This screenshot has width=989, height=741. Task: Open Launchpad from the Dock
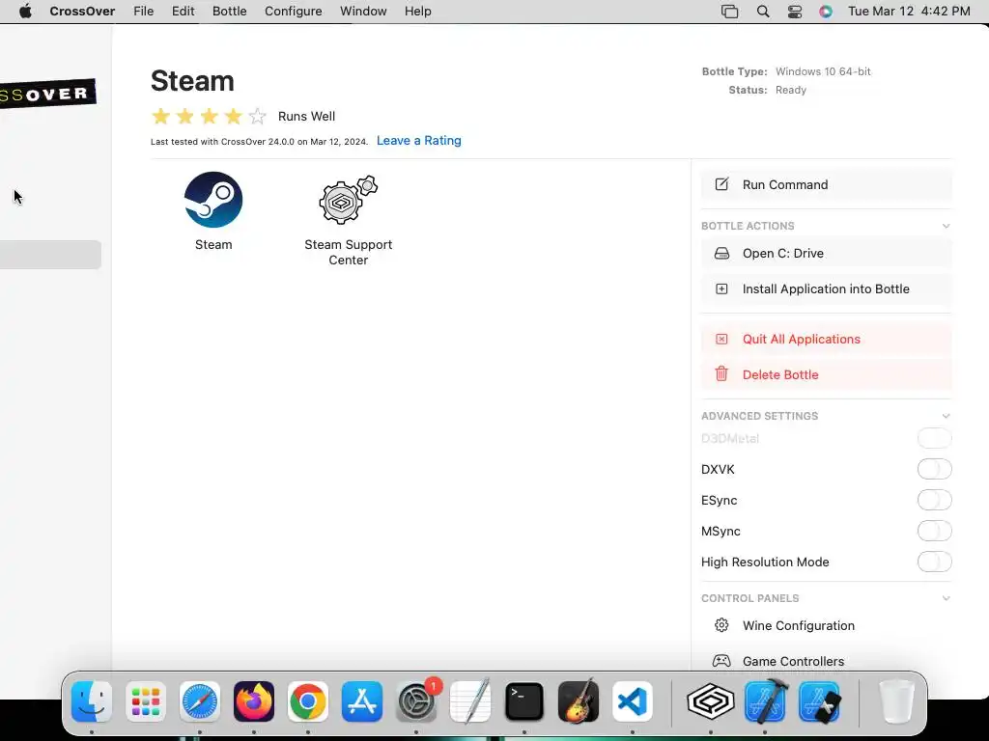146,701
